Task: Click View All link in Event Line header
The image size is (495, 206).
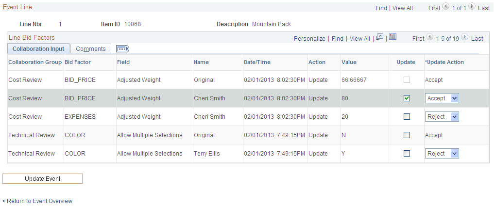Action: pos(403,8)
